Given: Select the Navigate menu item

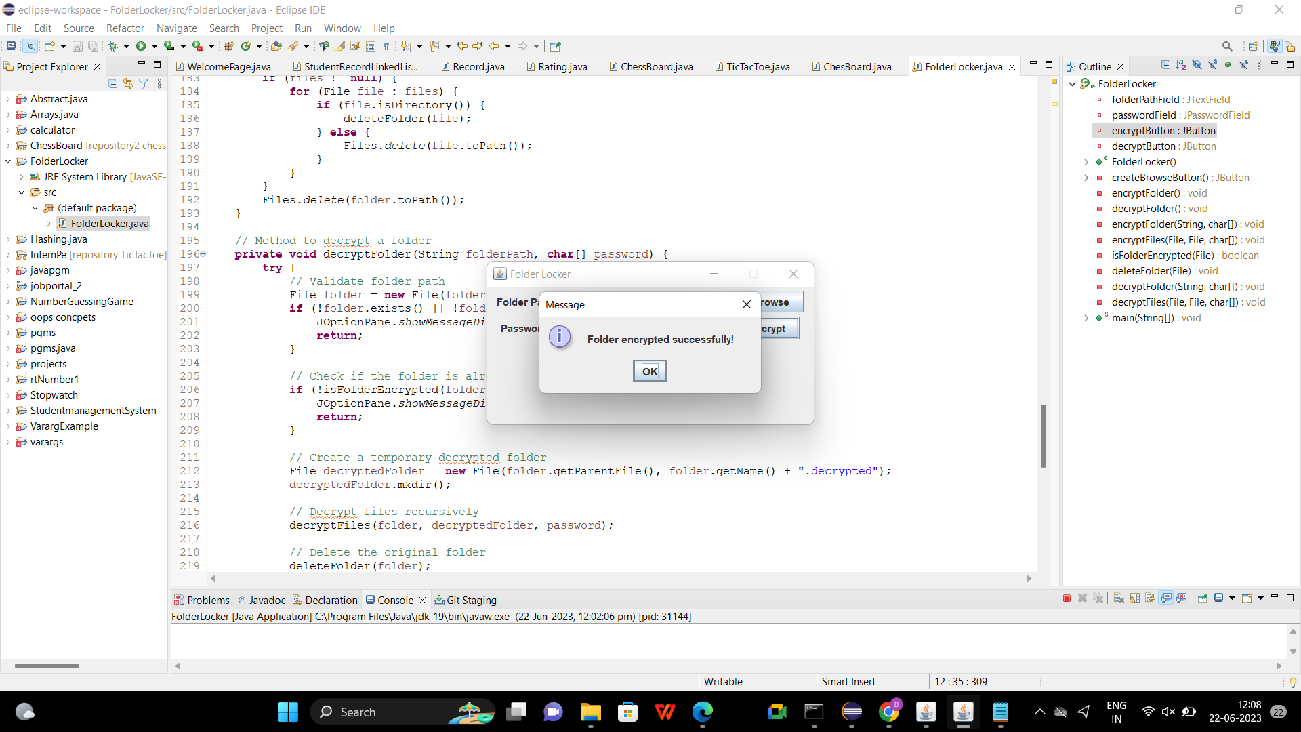Looking at the screenshot, I should (x=175, y=28).
